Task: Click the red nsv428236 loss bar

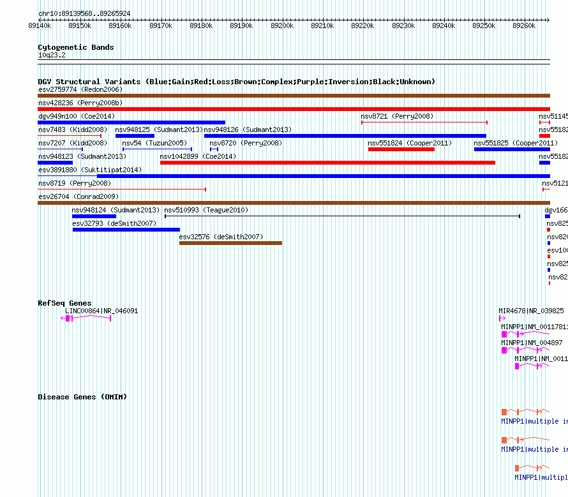Action: (x=294, y=109)
